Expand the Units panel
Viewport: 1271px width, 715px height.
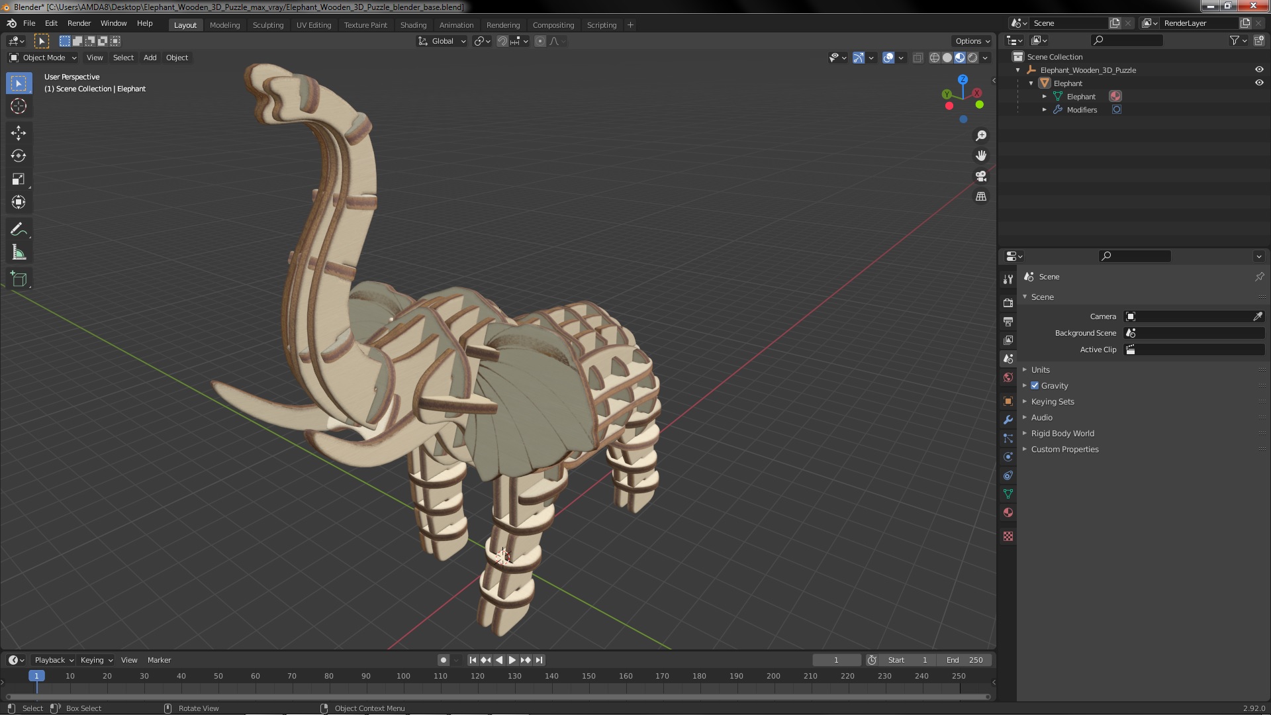click(x=1040, y=370)
